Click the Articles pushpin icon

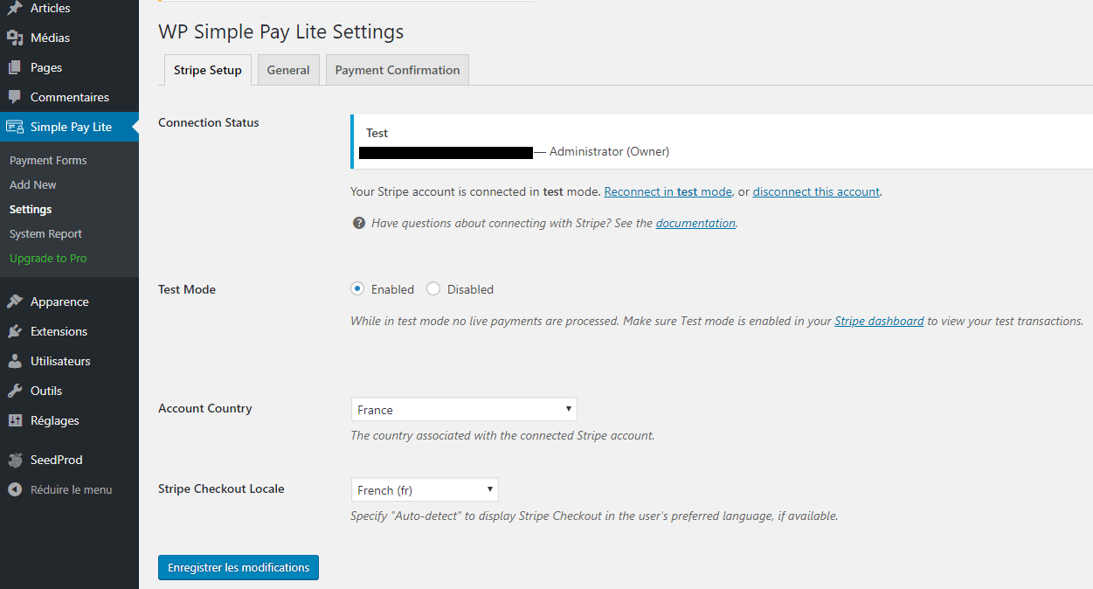click(x=15, y=8)
